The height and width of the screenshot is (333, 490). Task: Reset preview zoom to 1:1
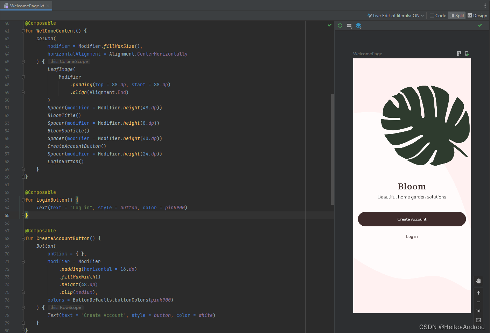(x=478, y=311)
